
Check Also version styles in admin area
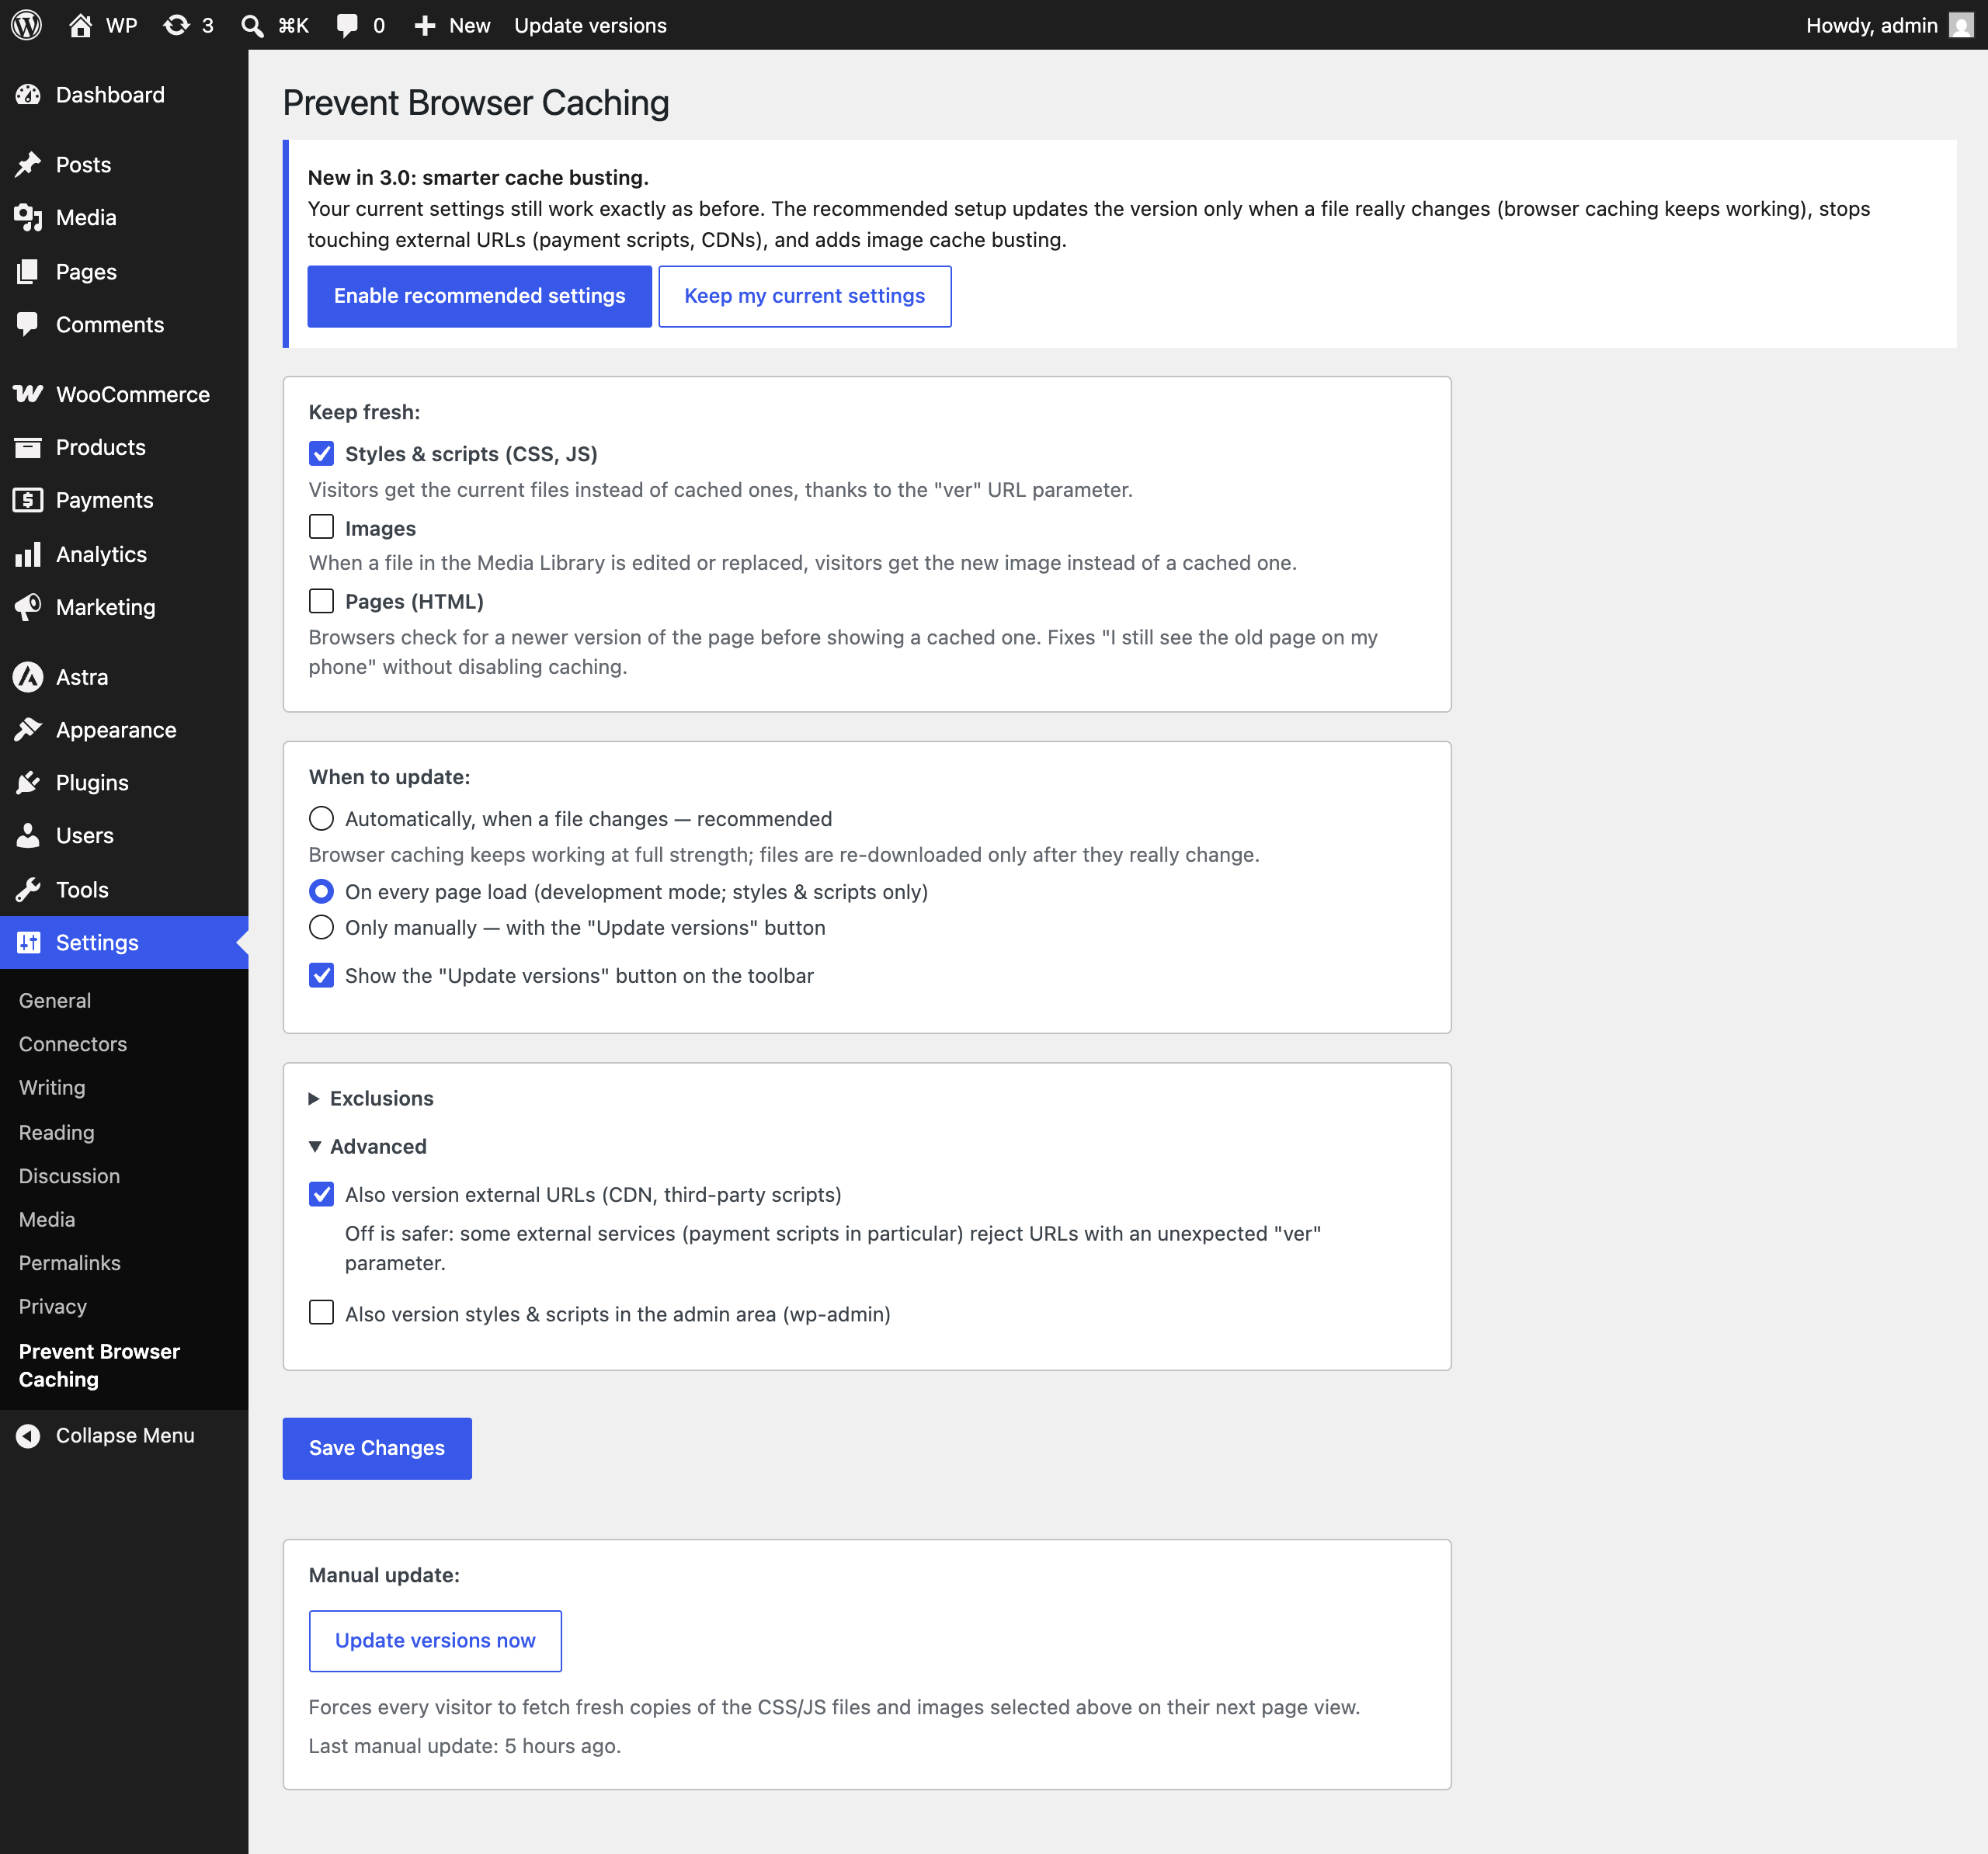click(321, 1313)
